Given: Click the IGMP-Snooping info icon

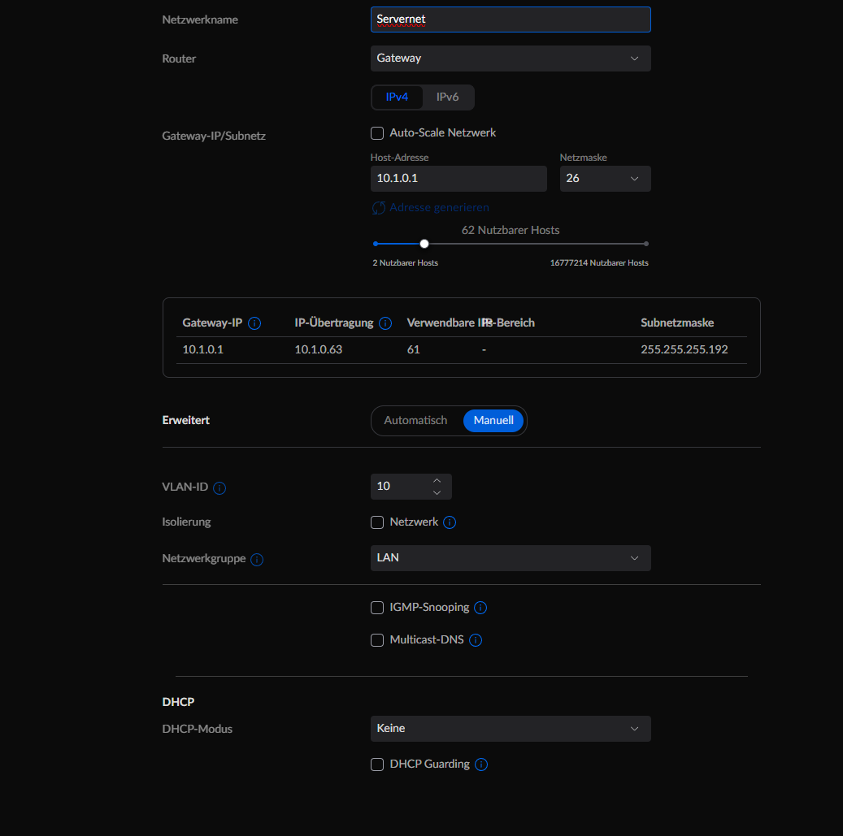Looking at the screenshot, I should [x=480, y=608].
